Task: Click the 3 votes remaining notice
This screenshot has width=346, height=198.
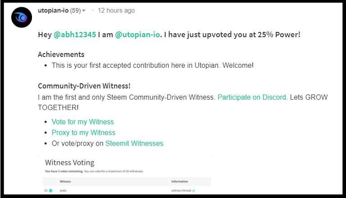Action: pyautogui.click(x=64, y=171)
